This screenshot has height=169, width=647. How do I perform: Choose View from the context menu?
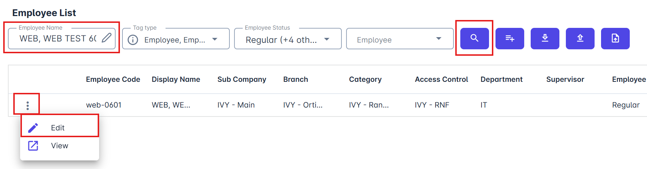pyautogui.click(x=59, y=145)
